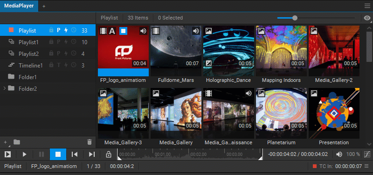Click the speaker icon on FP_logo_animatiom thumbnail
This screenshot has height=175, width=373.
pyautogui.click(x=143, y=31)
